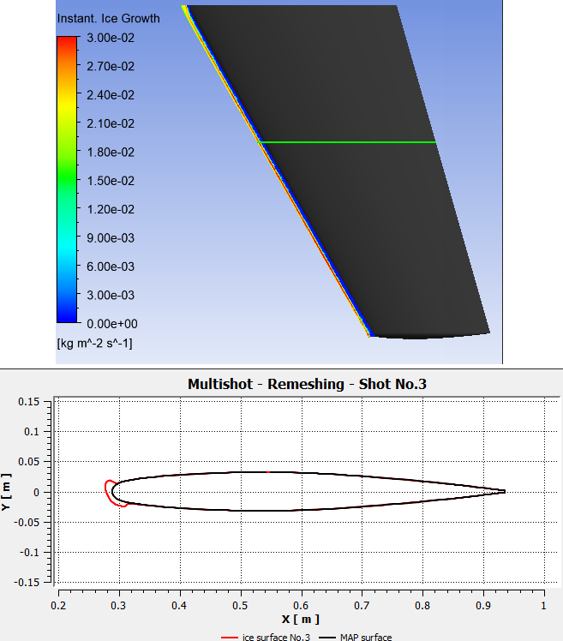Select the 9.00e-03 legend value
This screenshot has width=563, height=641.
[x=111, y=238]
